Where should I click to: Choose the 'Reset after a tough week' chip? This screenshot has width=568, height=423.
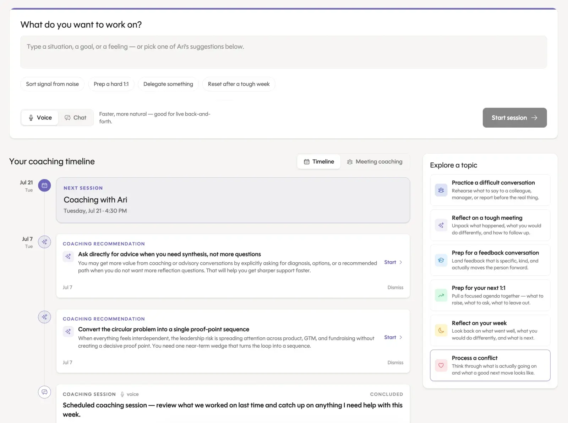click(239, 84)
